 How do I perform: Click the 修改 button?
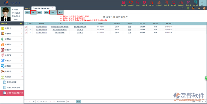[33, 12]
